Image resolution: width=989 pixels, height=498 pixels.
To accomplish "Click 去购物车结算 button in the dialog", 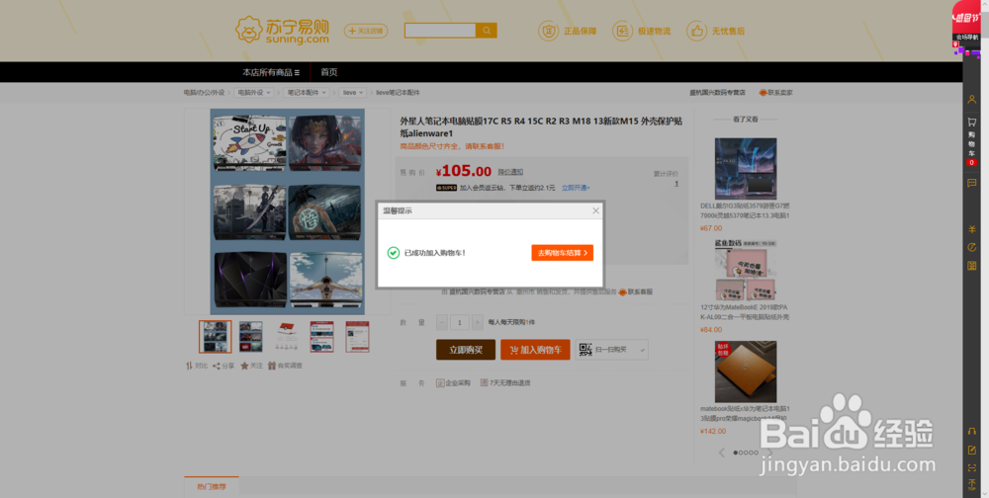I will pyautogui.click(x=563, y=253).
